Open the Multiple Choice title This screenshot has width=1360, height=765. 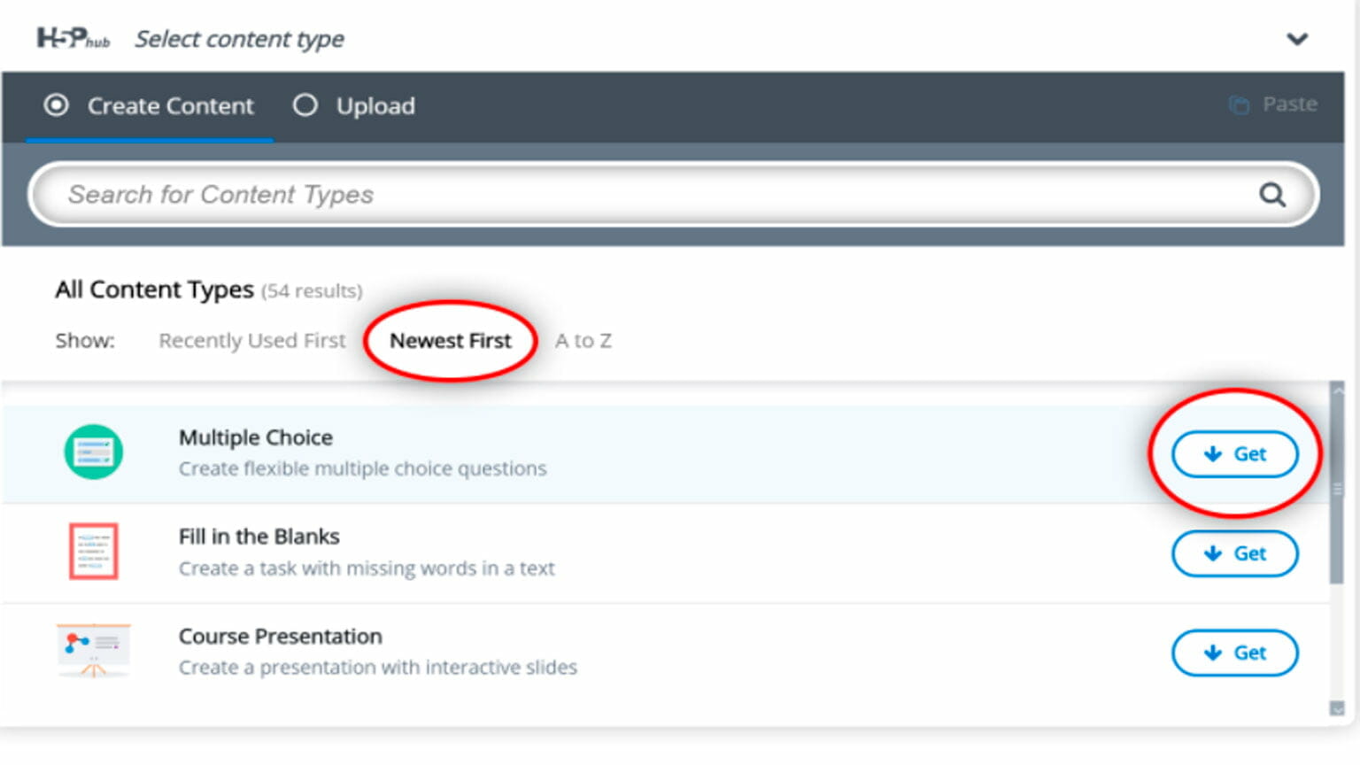(256, 437)
